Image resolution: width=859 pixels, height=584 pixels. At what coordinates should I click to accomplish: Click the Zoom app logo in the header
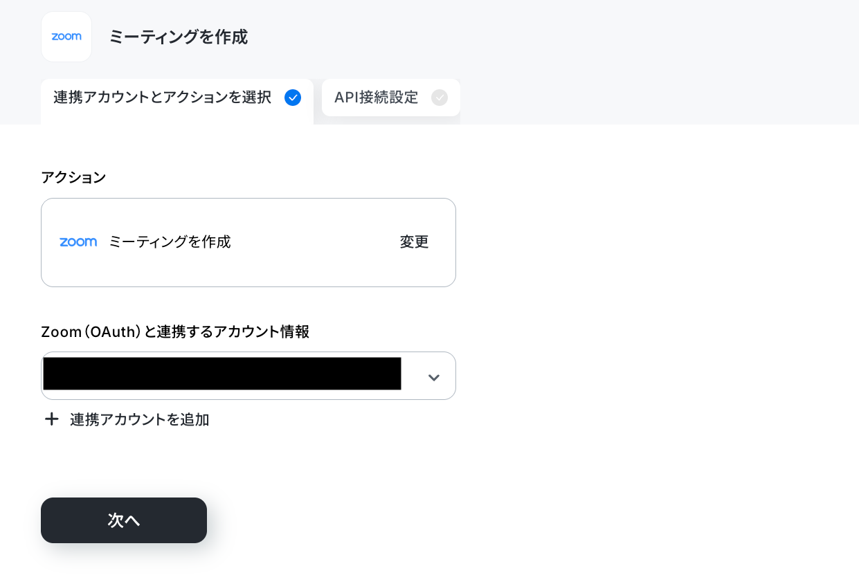pyautogui.click(x=66, y=37)
